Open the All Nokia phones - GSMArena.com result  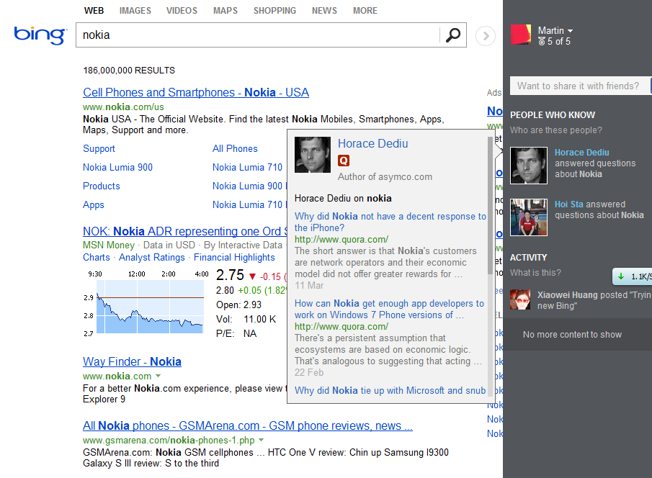pyautogui.click(x=248, y=425)
